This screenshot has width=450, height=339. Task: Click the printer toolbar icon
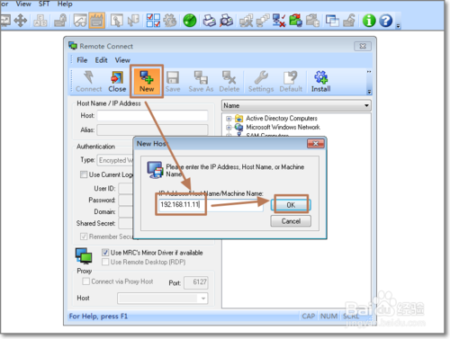209,21
